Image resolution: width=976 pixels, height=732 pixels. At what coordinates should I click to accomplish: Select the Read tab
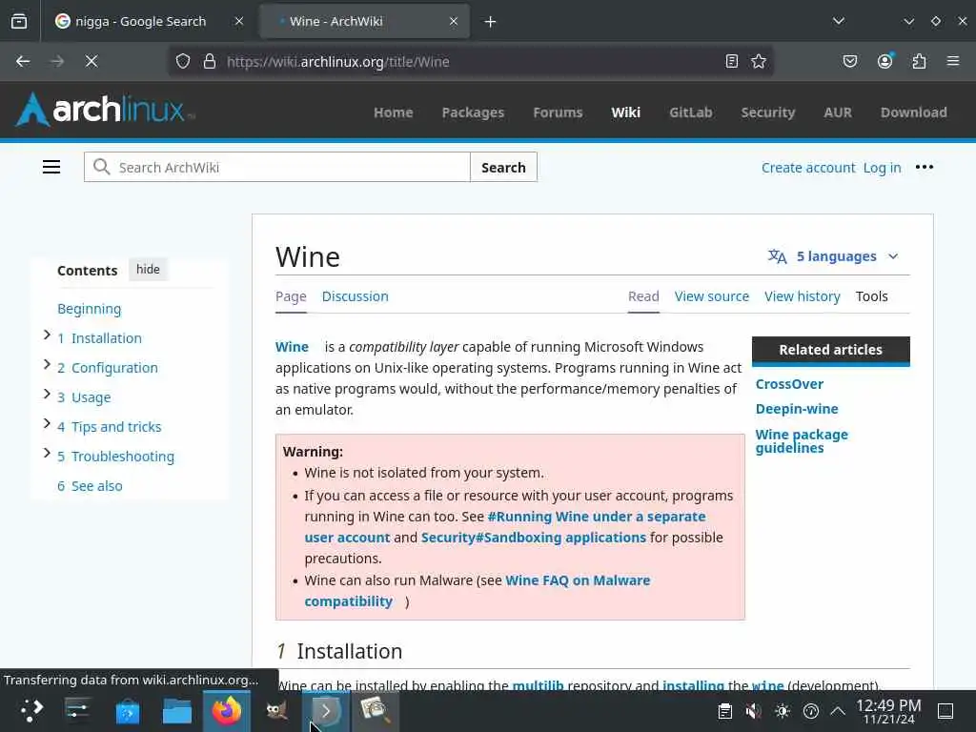[x=643, y=296]
